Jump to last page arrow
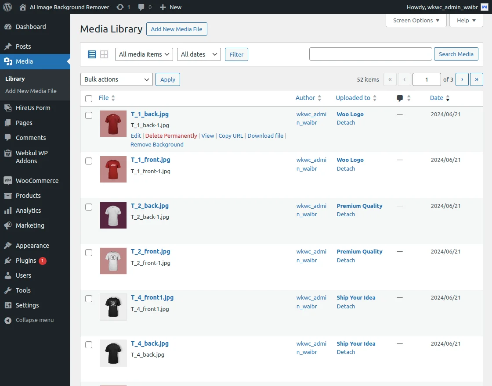 click(477, 79)
